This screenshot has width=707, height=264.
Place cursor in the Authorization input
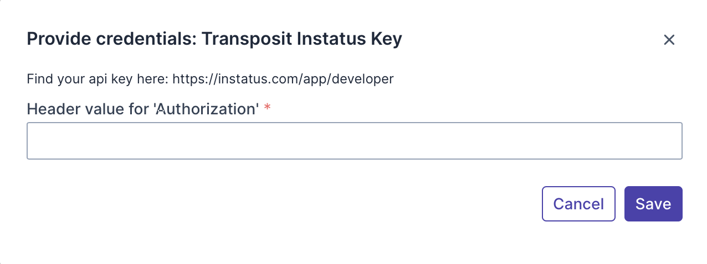click(354, 141)
